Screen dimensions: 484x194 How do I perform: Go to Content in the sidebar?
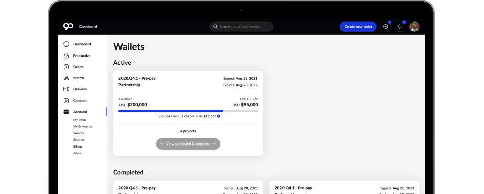click(x=80, y=101)
